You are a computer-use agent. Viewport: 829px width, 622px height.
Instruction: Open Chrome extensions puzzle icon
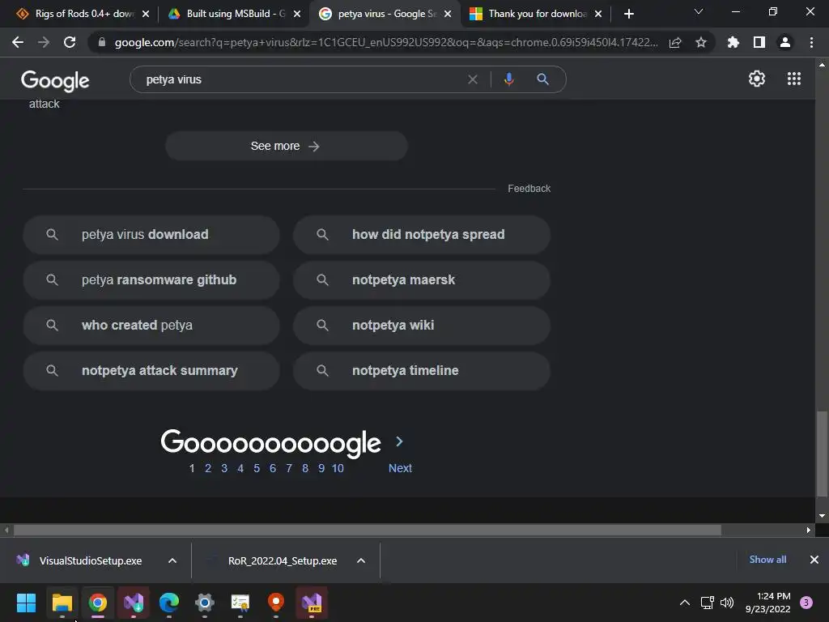pos(733,42)
